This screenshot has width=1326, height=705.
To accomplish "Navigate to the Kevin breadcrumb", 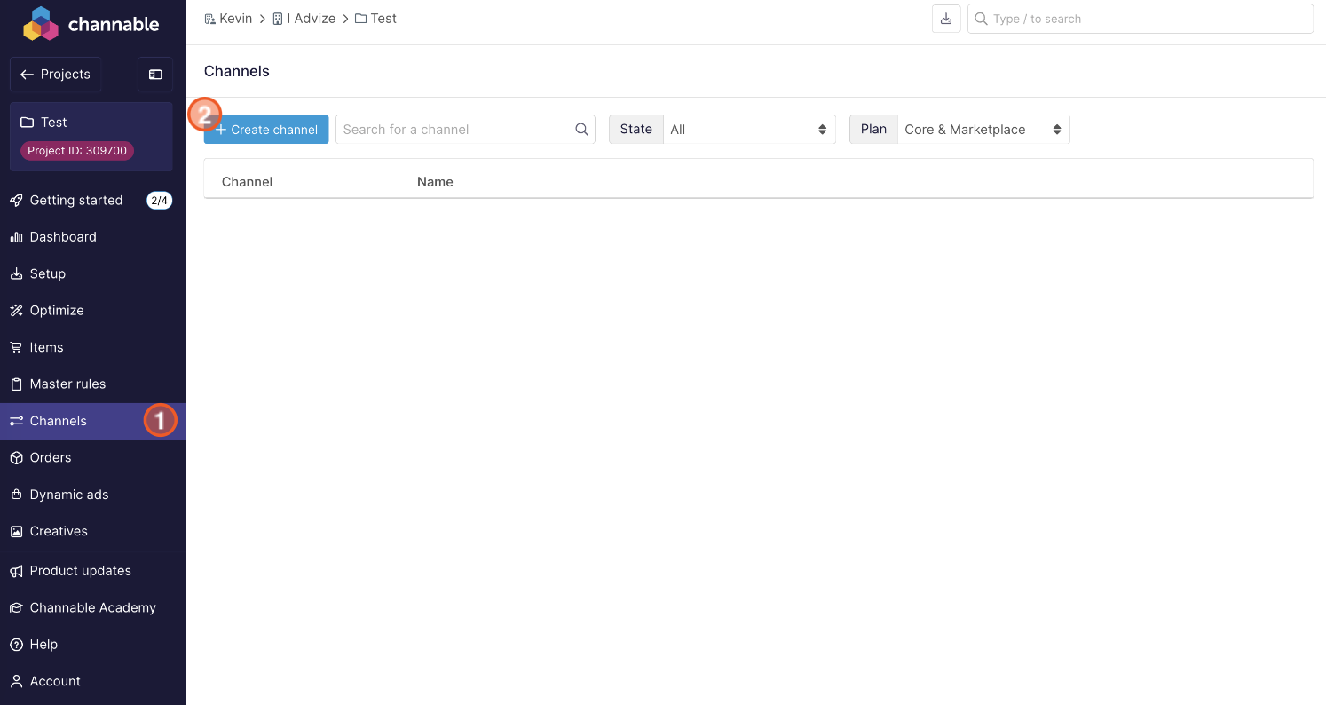I will [x=235, y=19].
